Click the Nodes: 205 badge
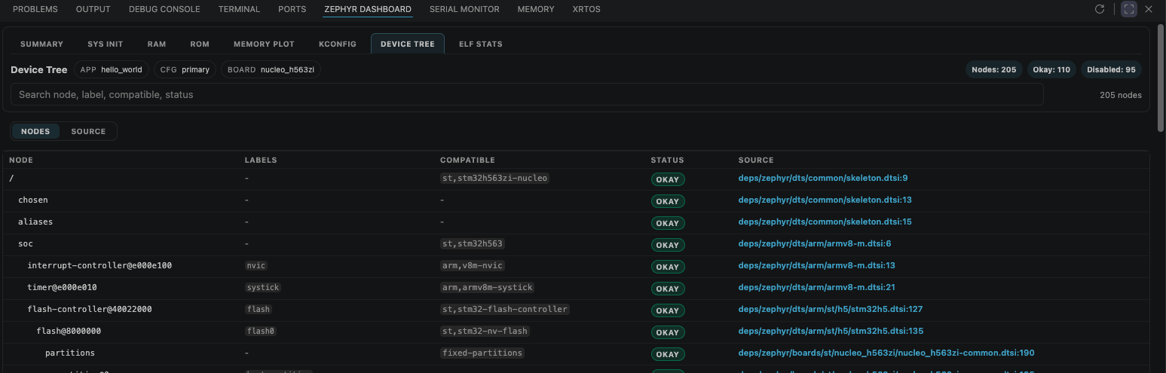 [x=994, y=69]
